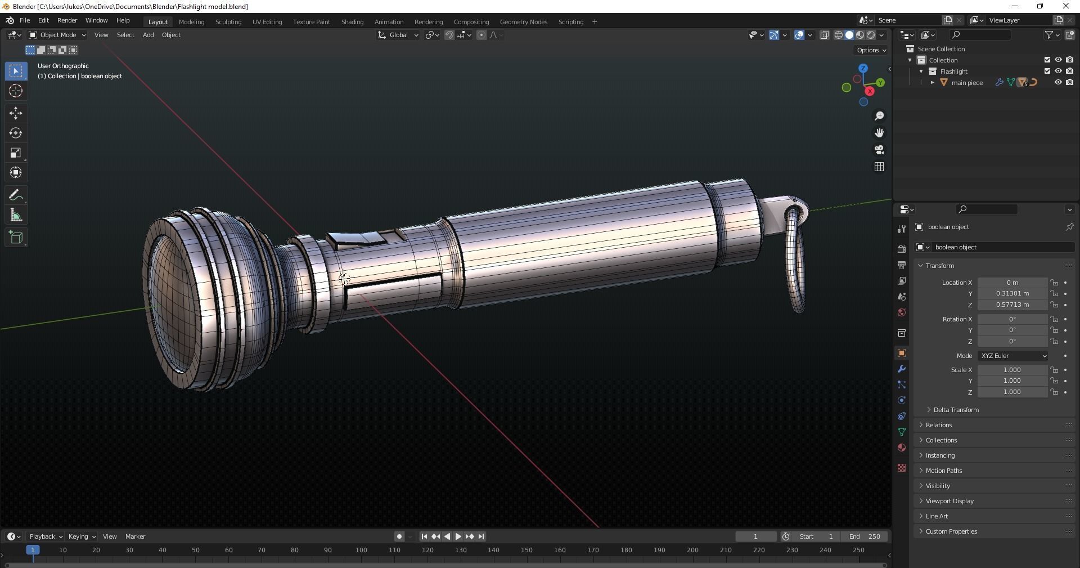Choose the Select Box tool
The height and width of the screenshot is (568, 1080).
click(16, 71)
